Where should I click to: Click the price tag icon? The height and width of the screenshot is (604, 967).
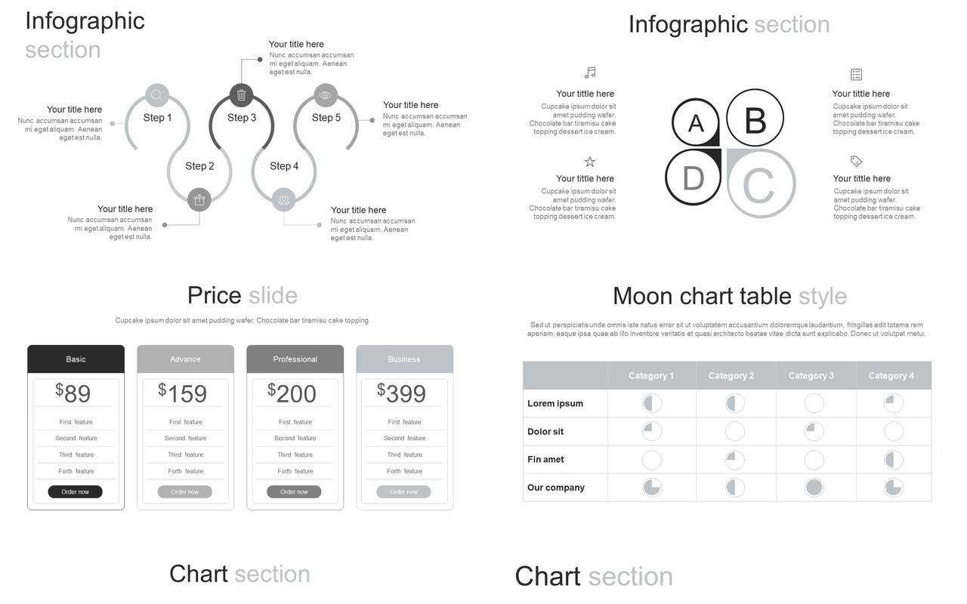click(x=856, y=162)
